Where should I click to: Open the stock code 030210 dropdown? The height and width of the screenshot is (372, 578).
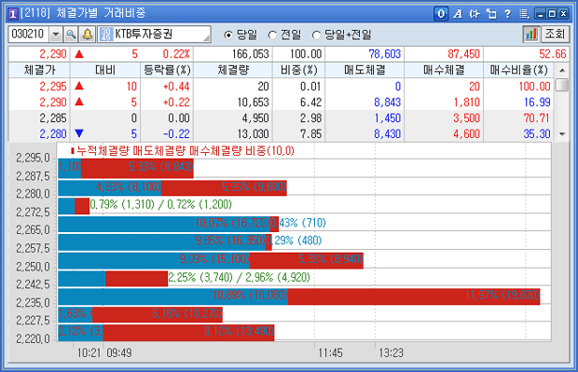pos(56,34)
